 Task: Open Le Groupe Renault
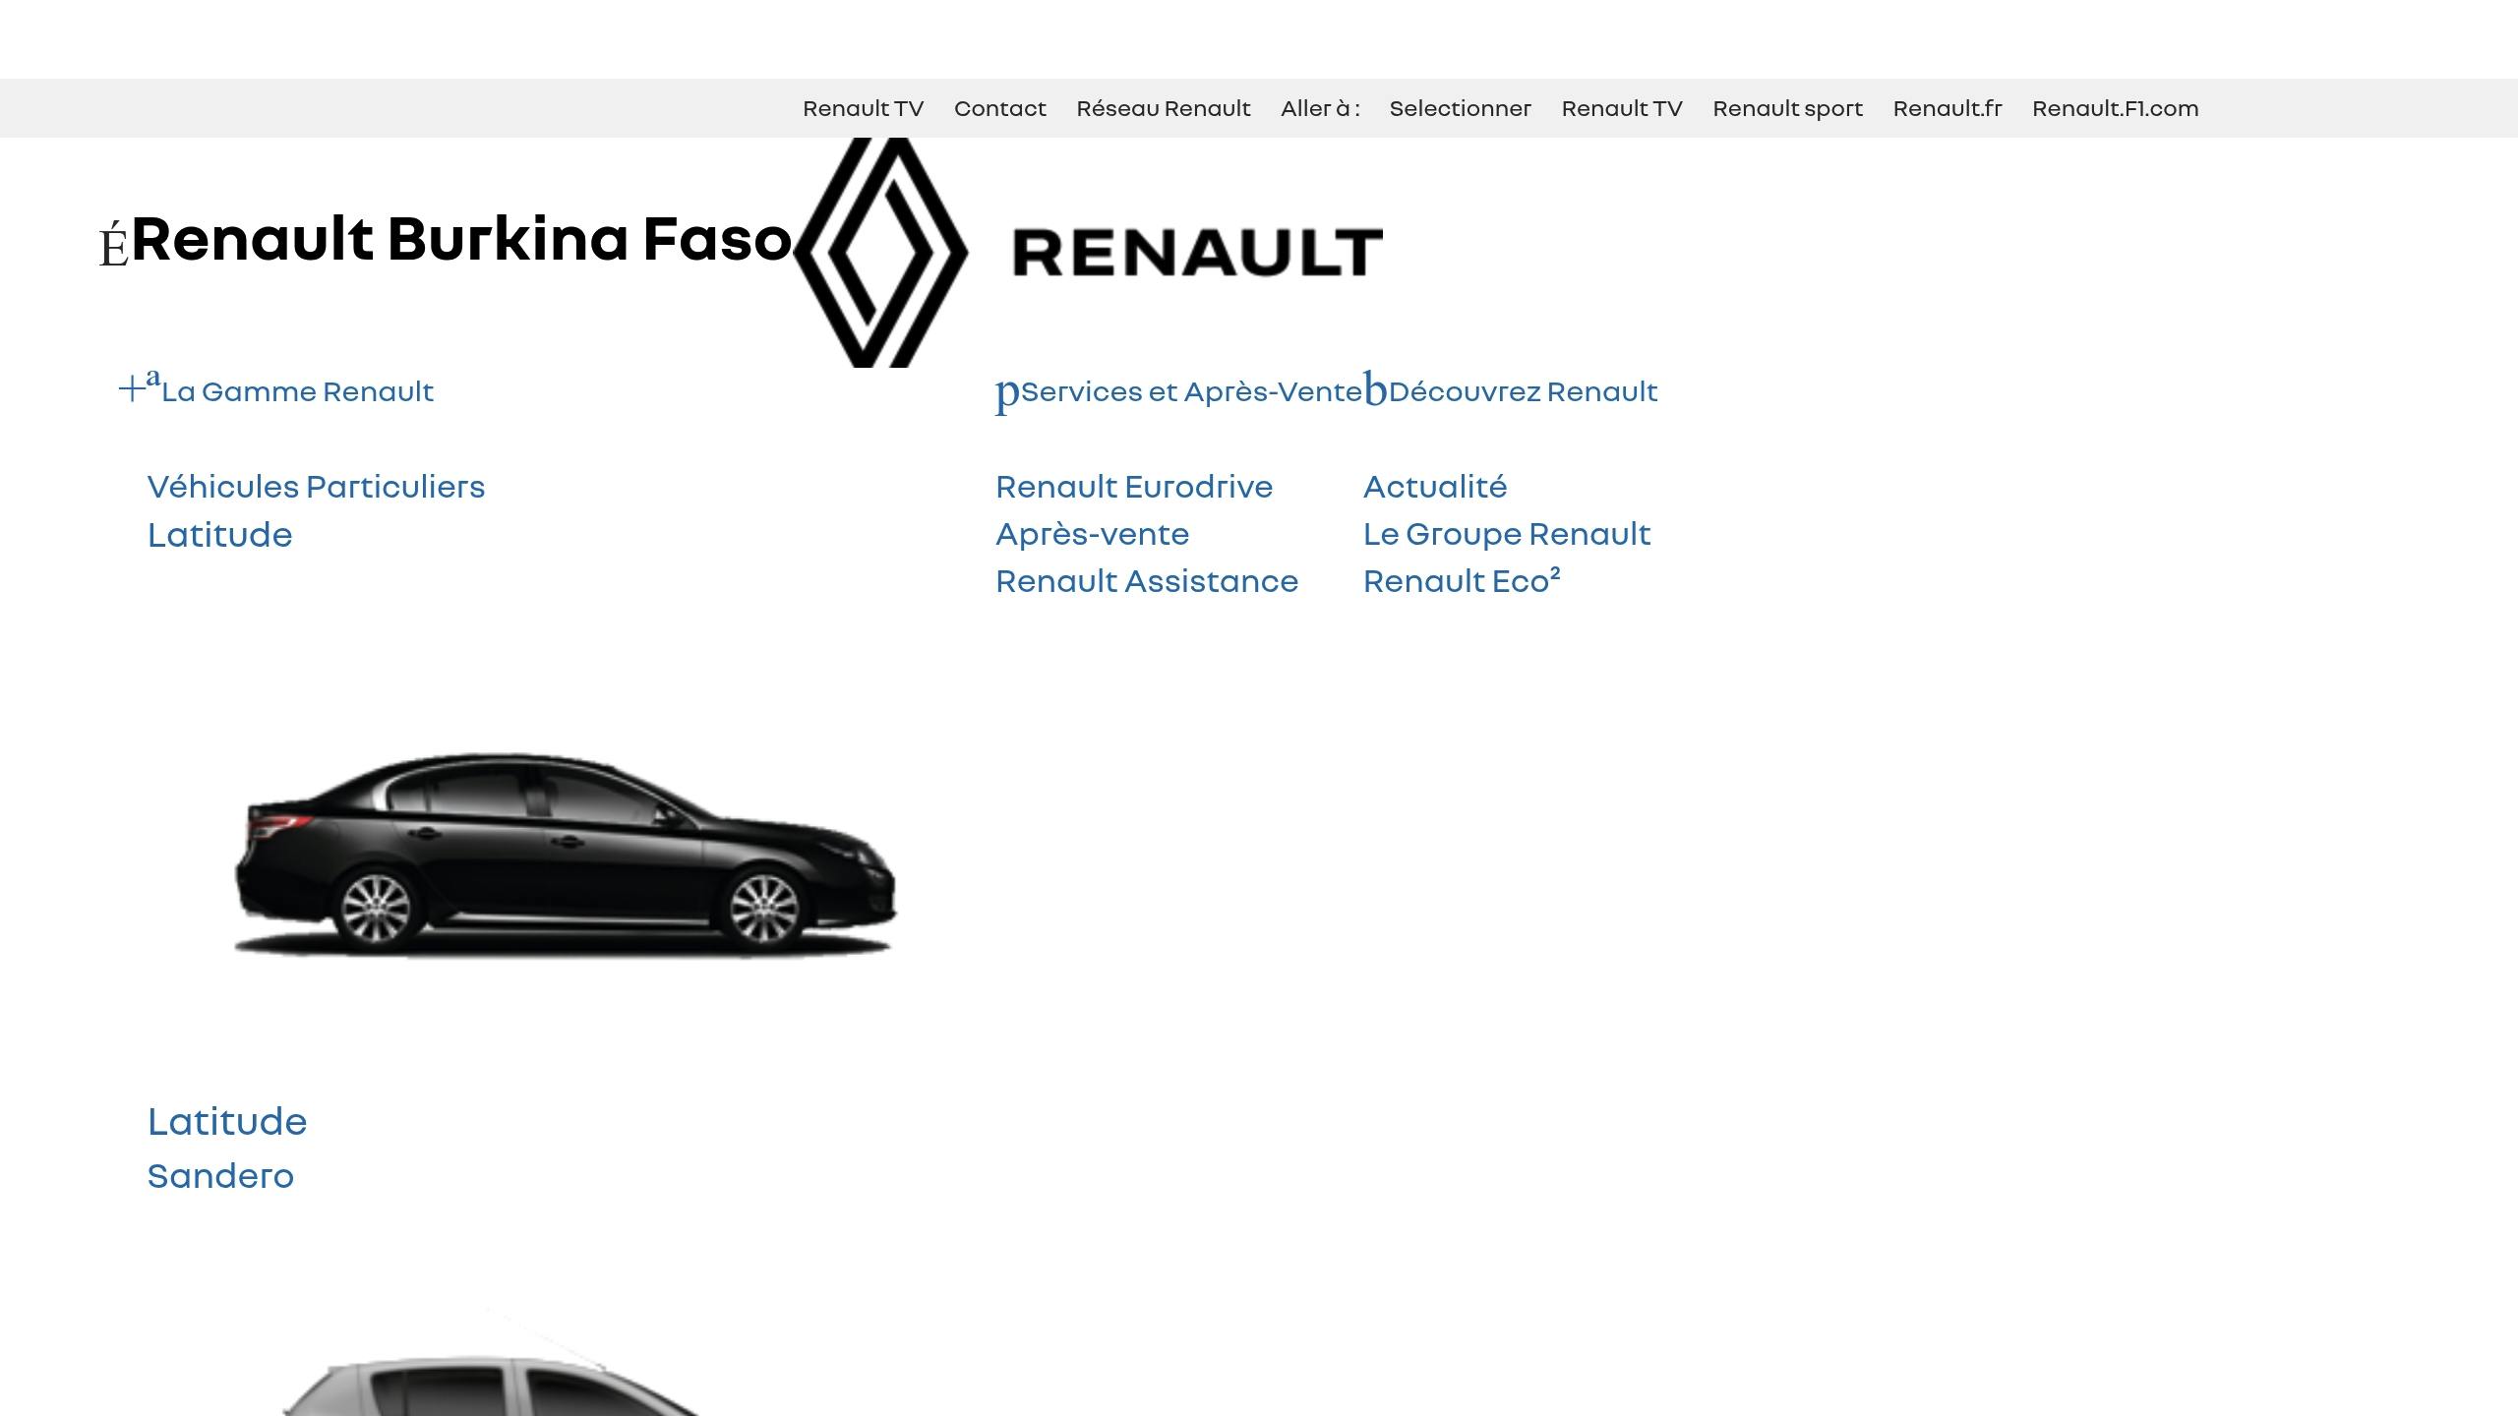click(1507, 534)
